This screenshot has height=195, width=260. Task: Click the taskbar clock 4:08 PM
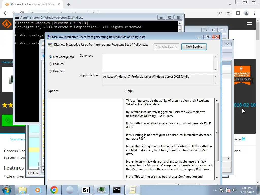coord(247,188)
